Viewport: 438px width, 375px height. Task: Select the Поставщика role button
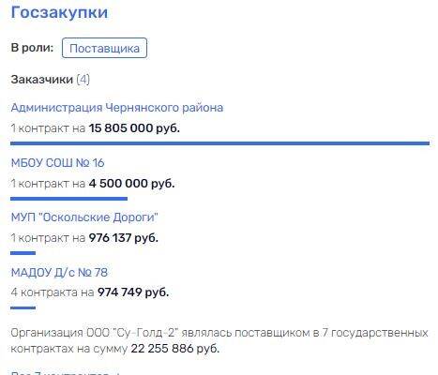point(104,48)
